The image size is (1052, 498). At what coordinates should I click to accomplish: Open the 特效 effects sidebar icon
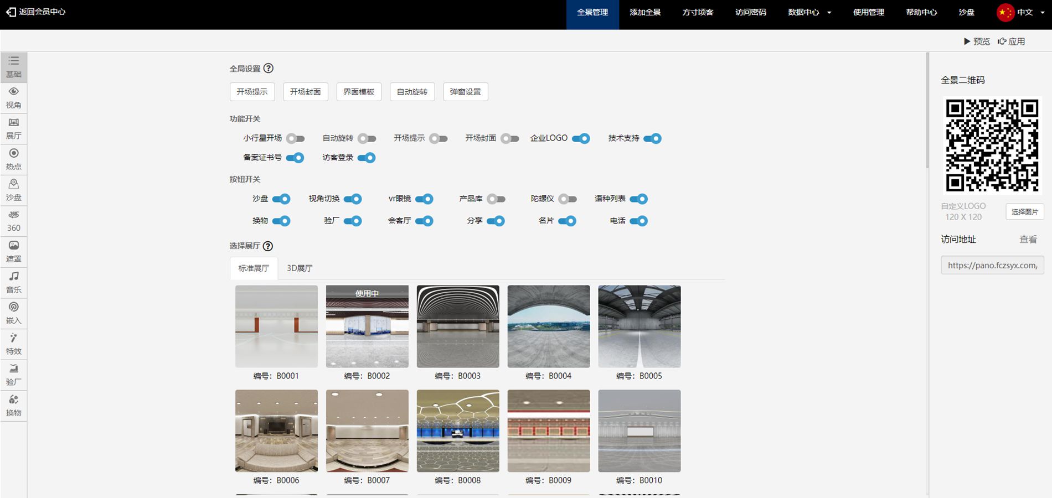(x=14, y=344)
